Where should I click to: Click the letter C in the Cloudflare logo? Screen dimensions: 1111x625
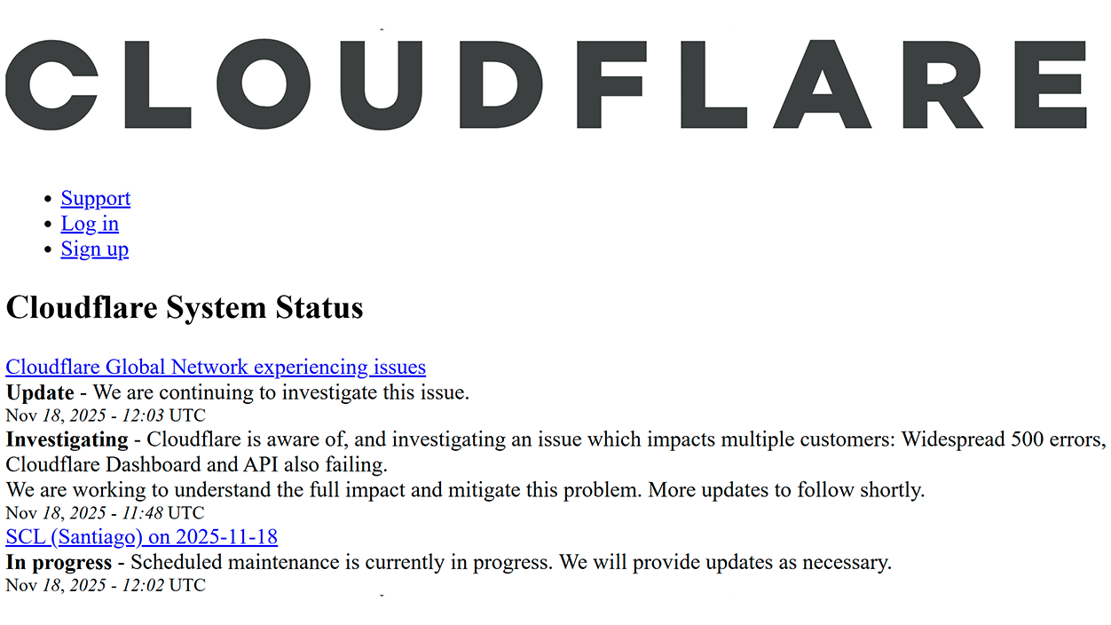53,84
